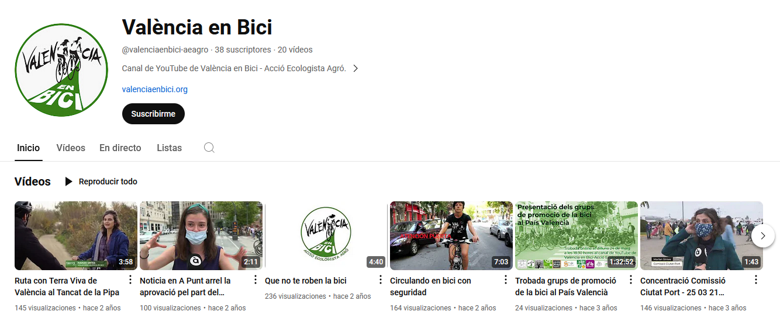The image size is (780, 325).
Task: Open options menu for Noticia en A Punt video
Action: 255,280
